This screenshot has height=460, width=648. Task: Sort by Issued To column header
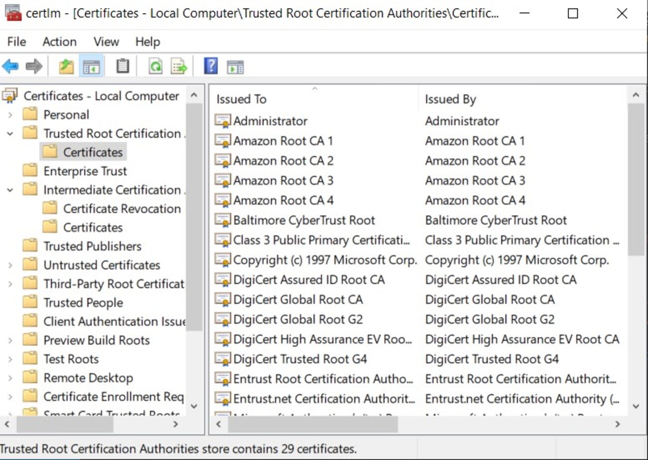pos(241,99)
